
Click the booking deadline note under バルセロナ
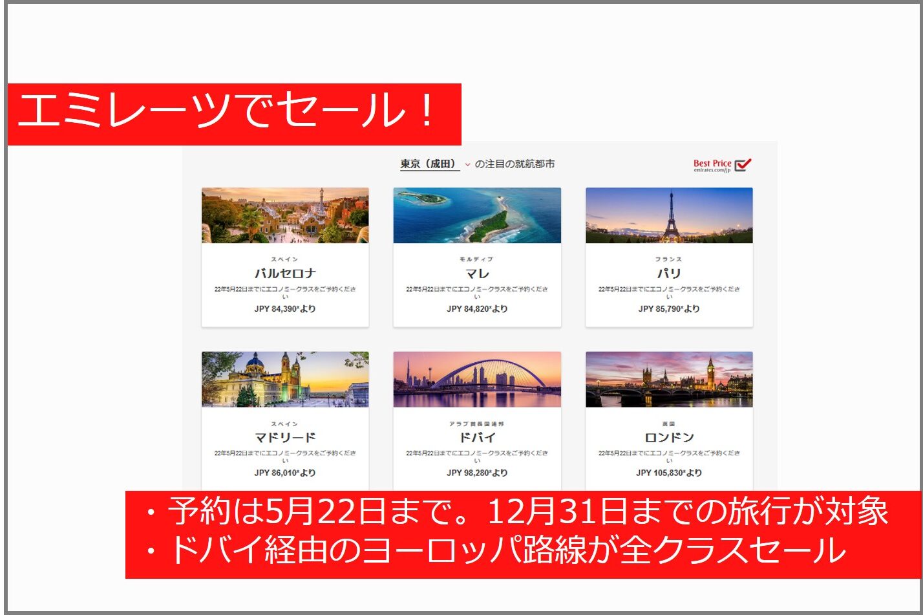(285, 292)
